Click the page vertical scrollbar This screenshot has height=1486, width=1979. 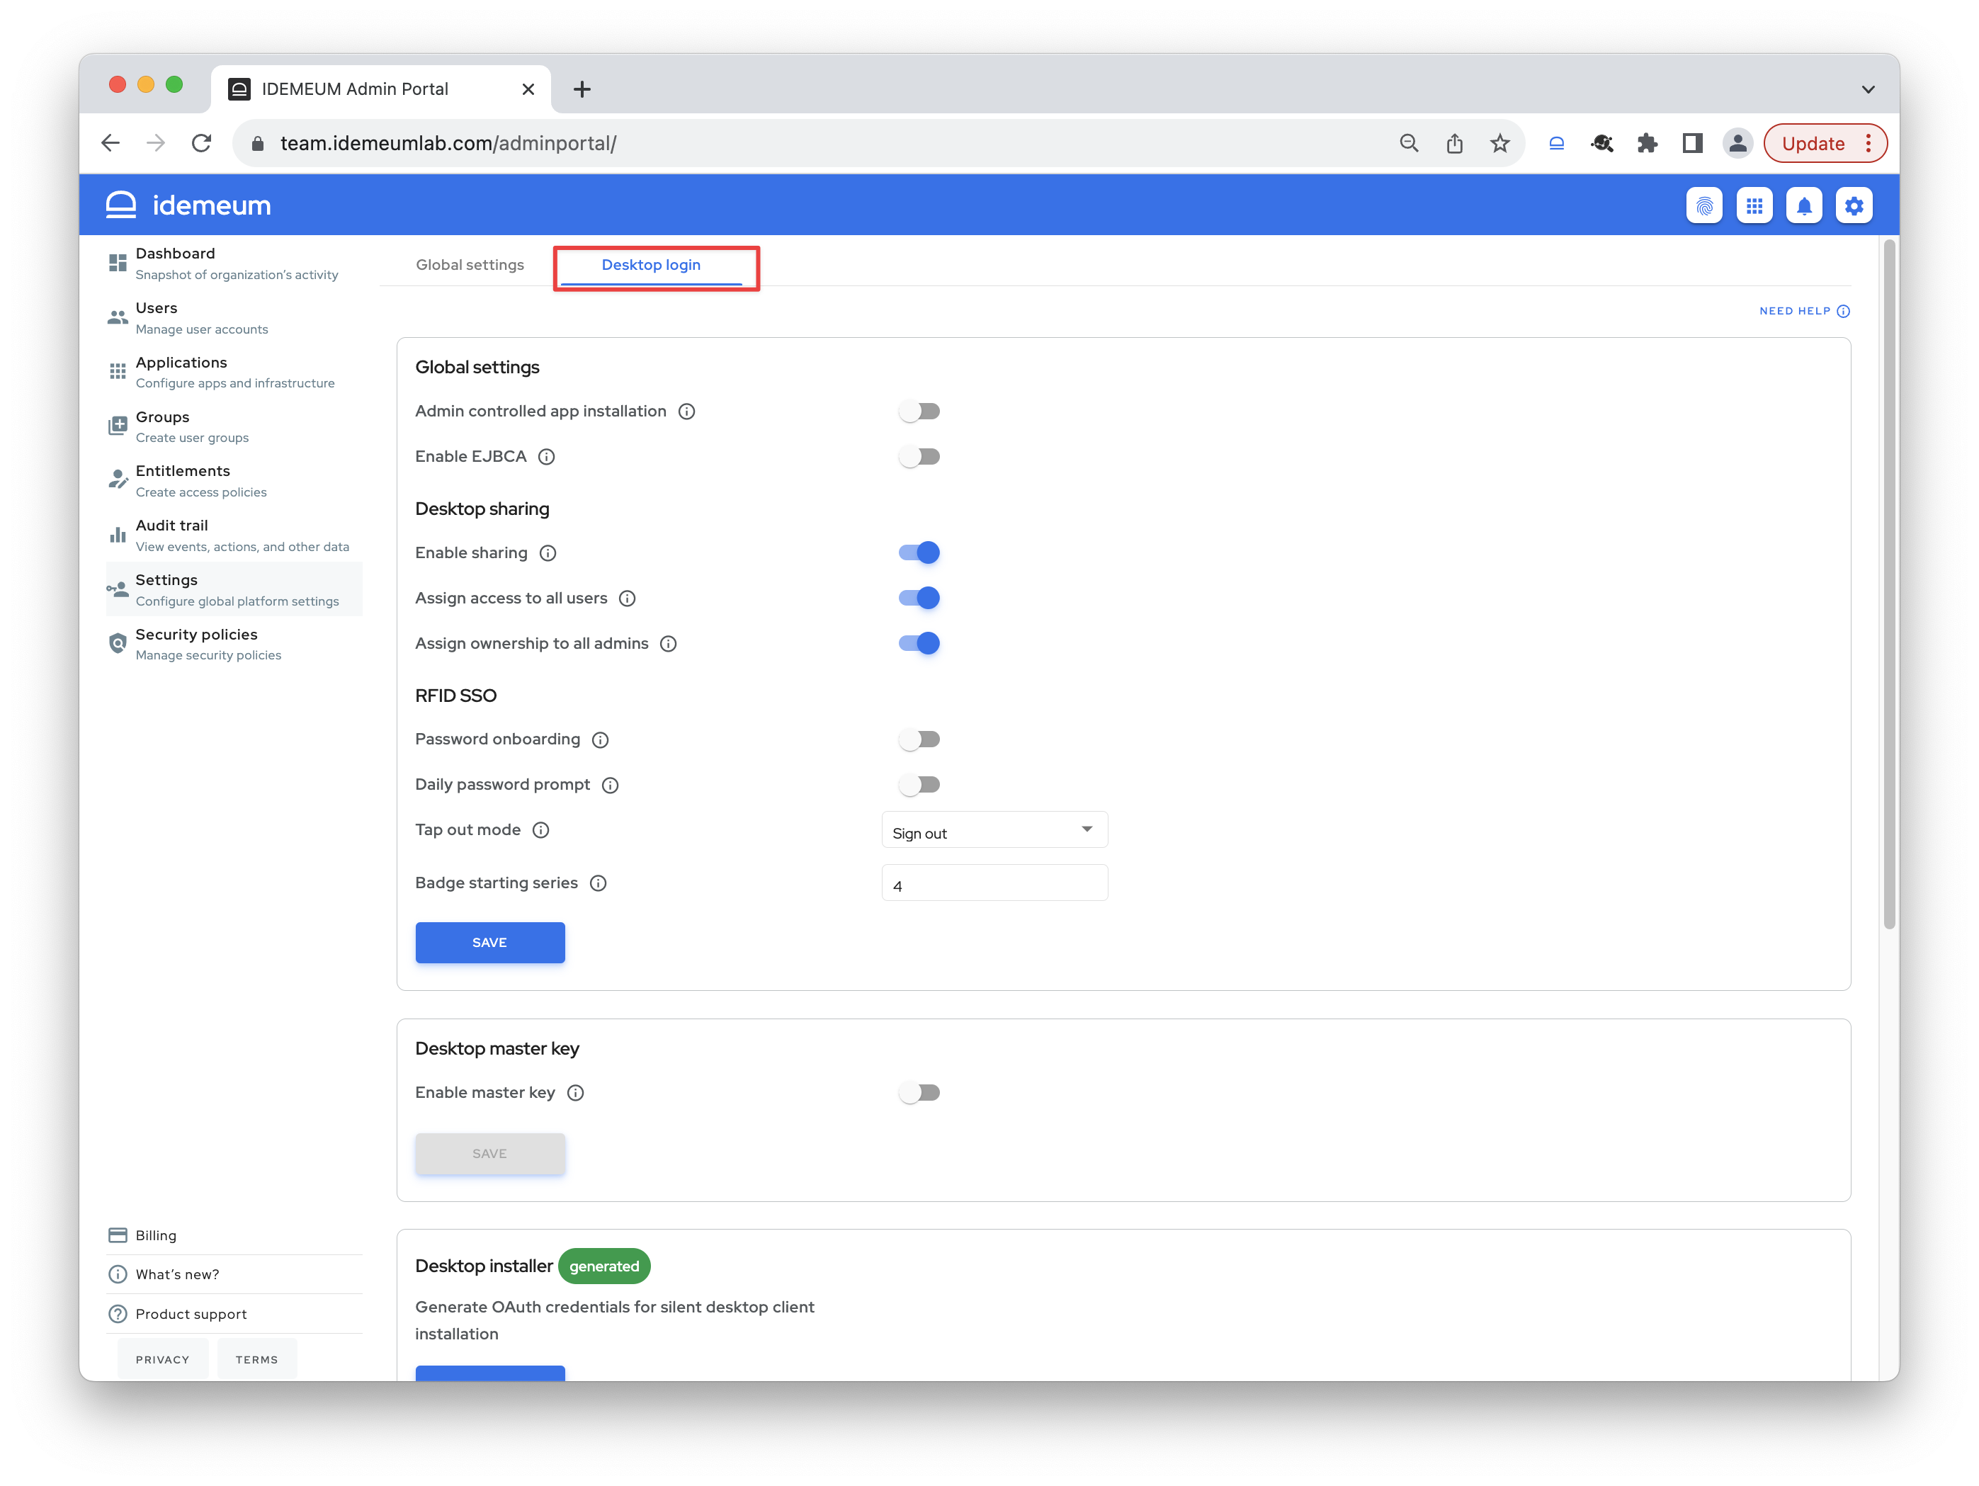click(1888, 585)
